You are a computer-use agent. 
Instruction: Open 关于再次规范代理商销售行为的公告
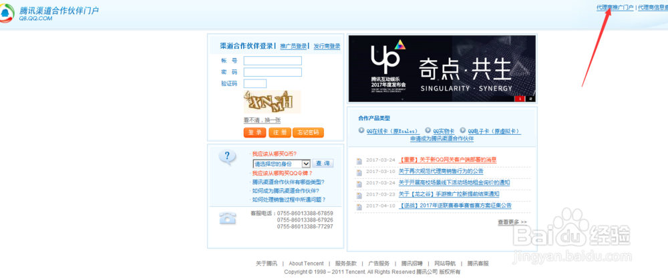click(x=441, y=172)
